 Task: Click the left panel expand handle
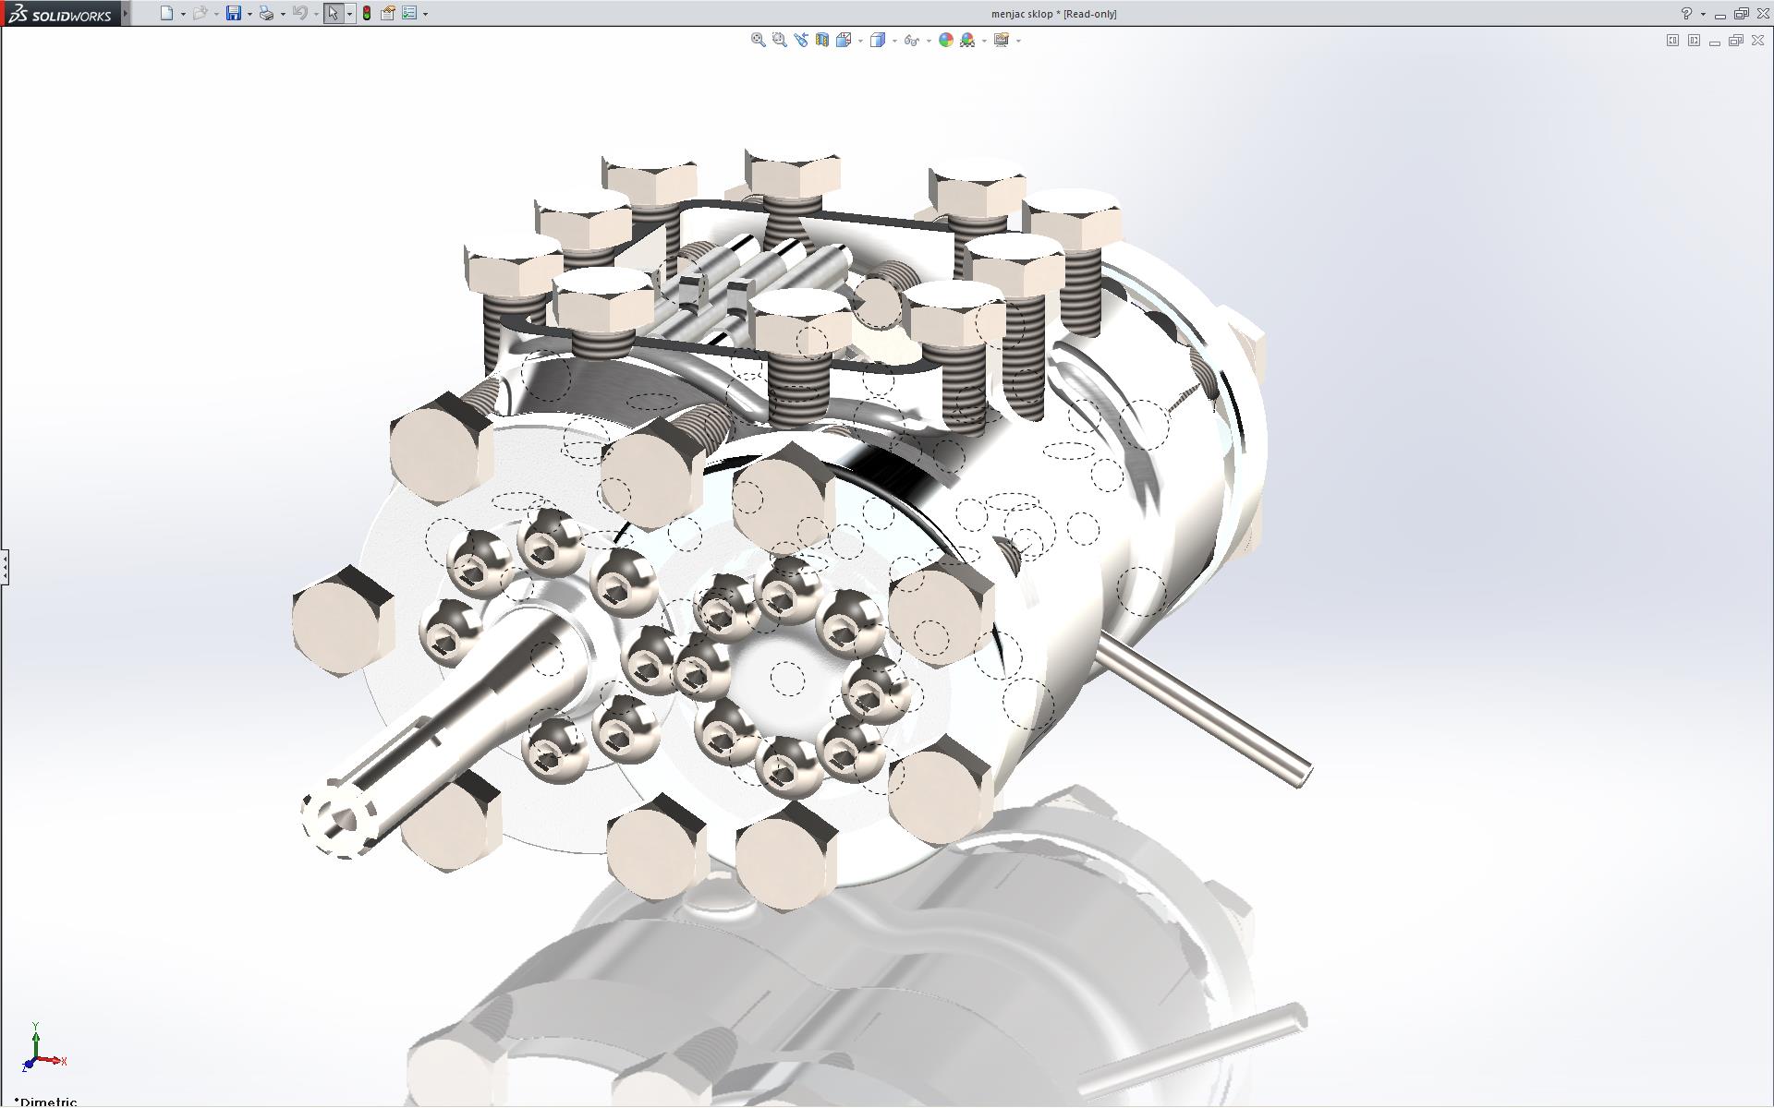click(5, 566)
